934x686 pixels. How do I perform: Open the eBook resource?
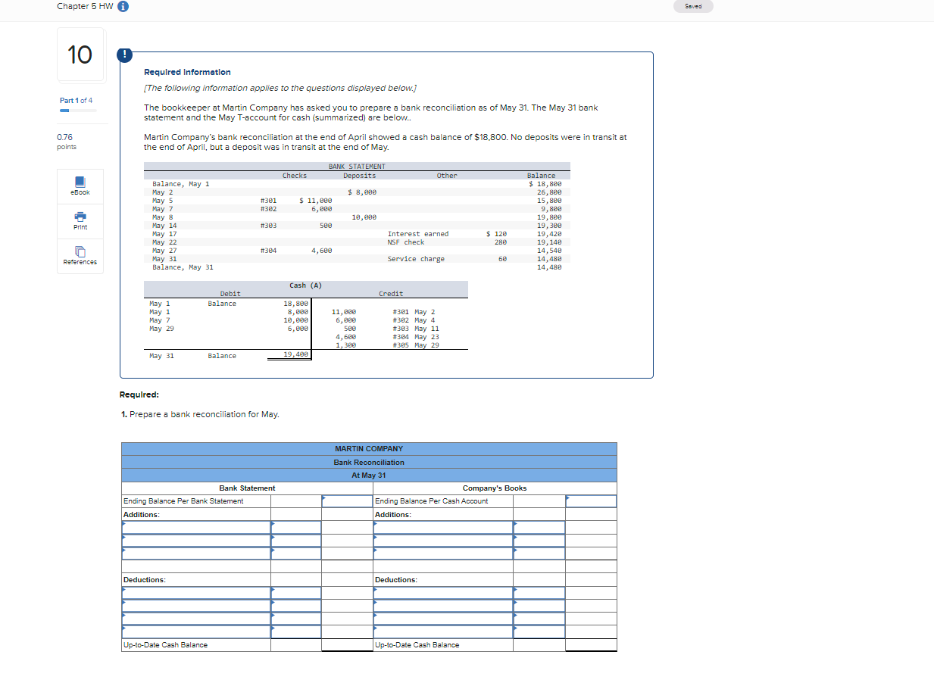(80, 186)
